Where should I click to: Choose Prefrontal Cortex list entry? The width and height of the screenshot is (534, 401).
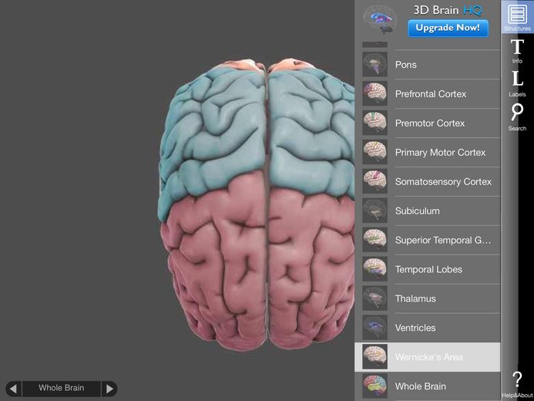428,93
